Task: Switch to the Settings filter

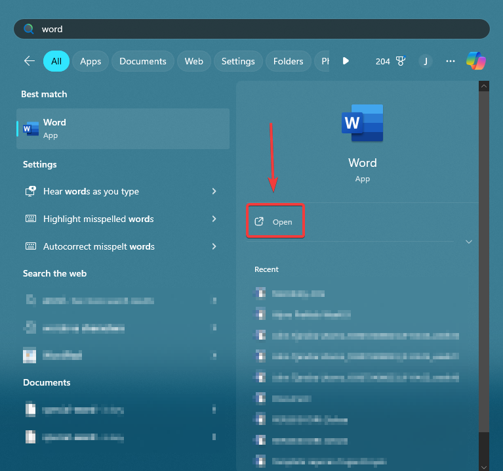Action: [x=238, y=61]
